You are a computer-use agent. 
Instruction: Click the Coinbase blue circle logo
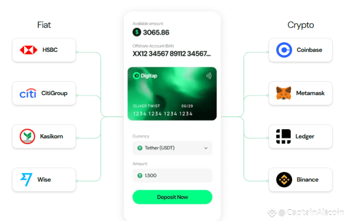pyautogui.click(x=284, y=50)
